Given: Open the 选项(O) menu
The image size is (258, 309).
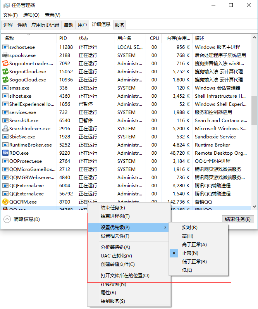Looking at the screenshot, I should pos(31,15).
